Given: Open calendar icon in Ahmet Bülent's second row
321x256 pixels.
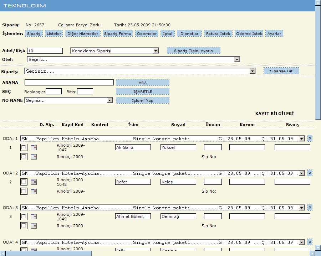Looking at the screenshot, I should coord(34,226).
